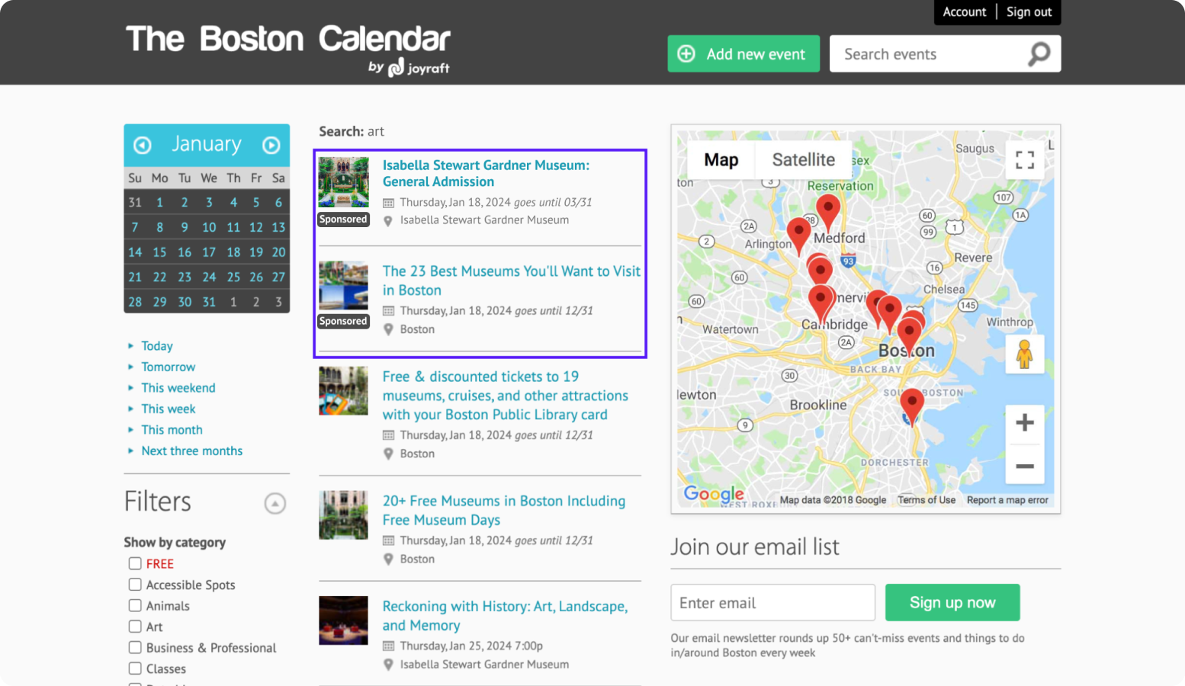This screenshot has width=1185, height=686.
Task: Select January 18 on the calendar
Action: (233, 252)
